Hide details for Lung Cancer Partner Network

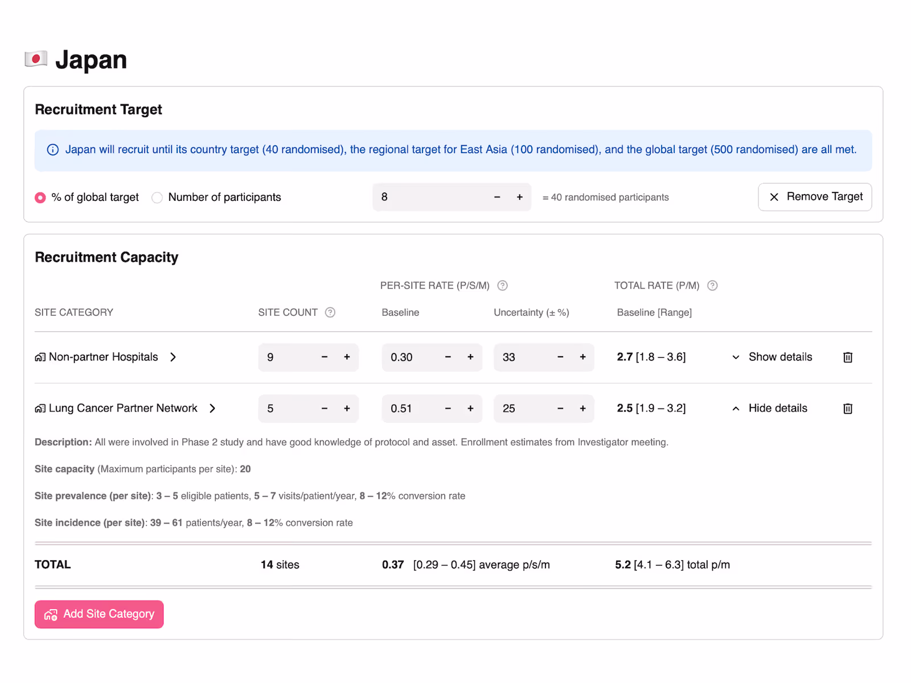[770, 408]
